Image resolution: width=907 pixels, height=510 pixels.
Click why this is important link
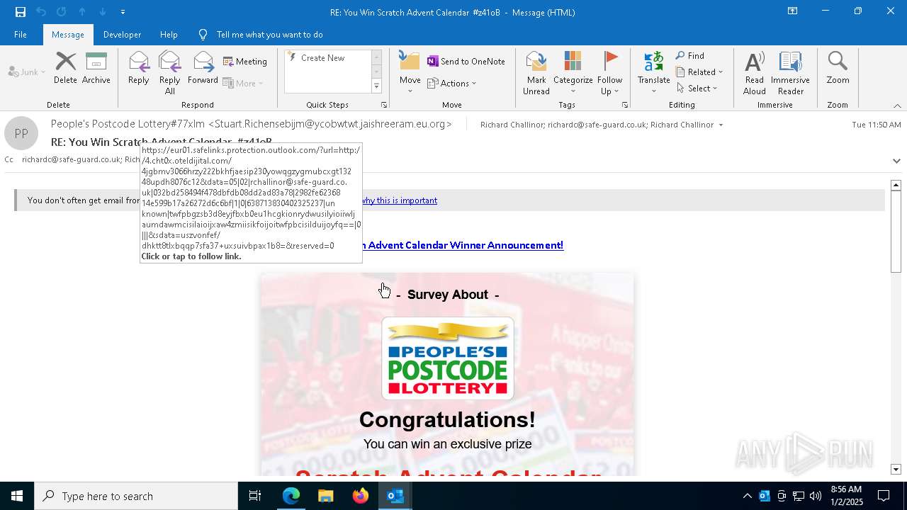pyautogui.click(x=399, y=200)
